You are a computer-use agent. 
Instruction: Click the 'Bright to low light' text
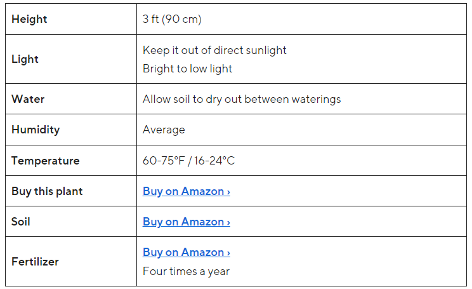(x=187, y=69)
